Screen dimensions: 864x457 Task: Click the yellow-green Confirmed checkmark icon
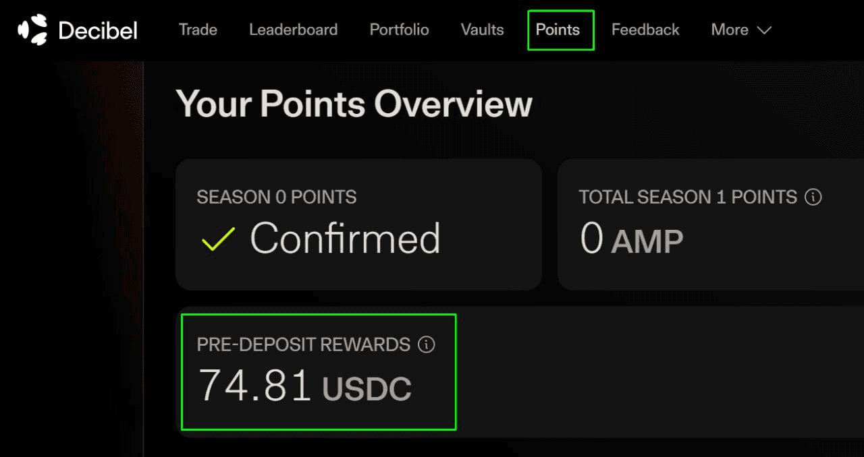[218, 239]
